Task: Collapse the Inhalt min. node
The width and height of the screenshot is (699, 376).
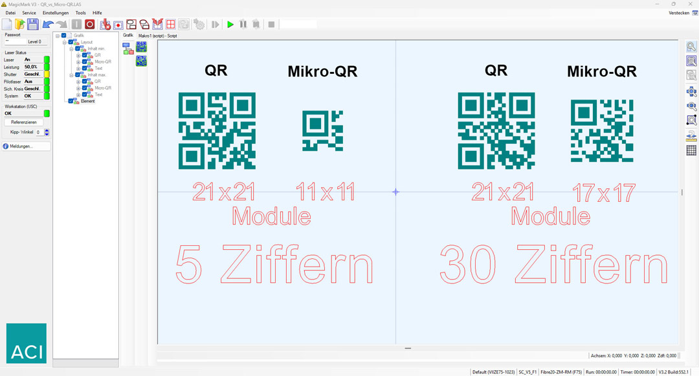Action: tap(71, 49)
